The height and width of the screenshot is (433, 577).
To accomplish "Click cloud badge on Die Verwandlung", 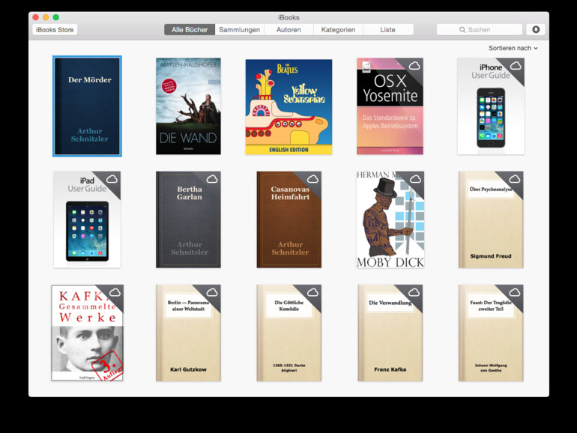I will 414,292.
